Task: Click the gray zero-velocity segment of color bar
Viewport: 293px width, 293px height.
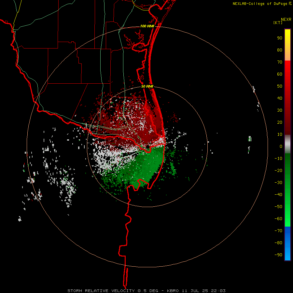Action: click(287, 144)
